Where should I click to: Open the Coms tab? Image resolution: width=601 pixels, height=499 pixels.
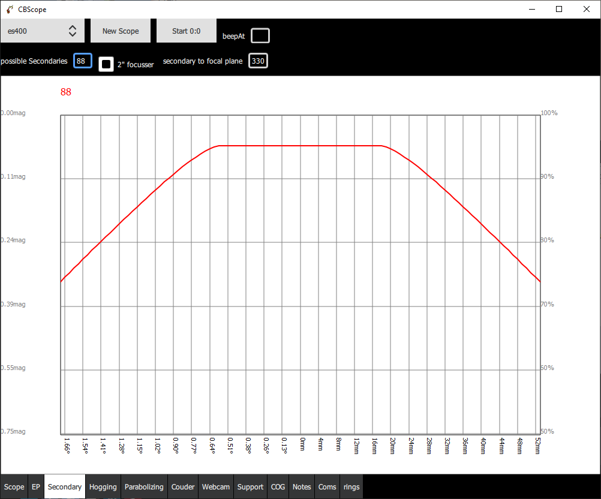coord(327,487)
